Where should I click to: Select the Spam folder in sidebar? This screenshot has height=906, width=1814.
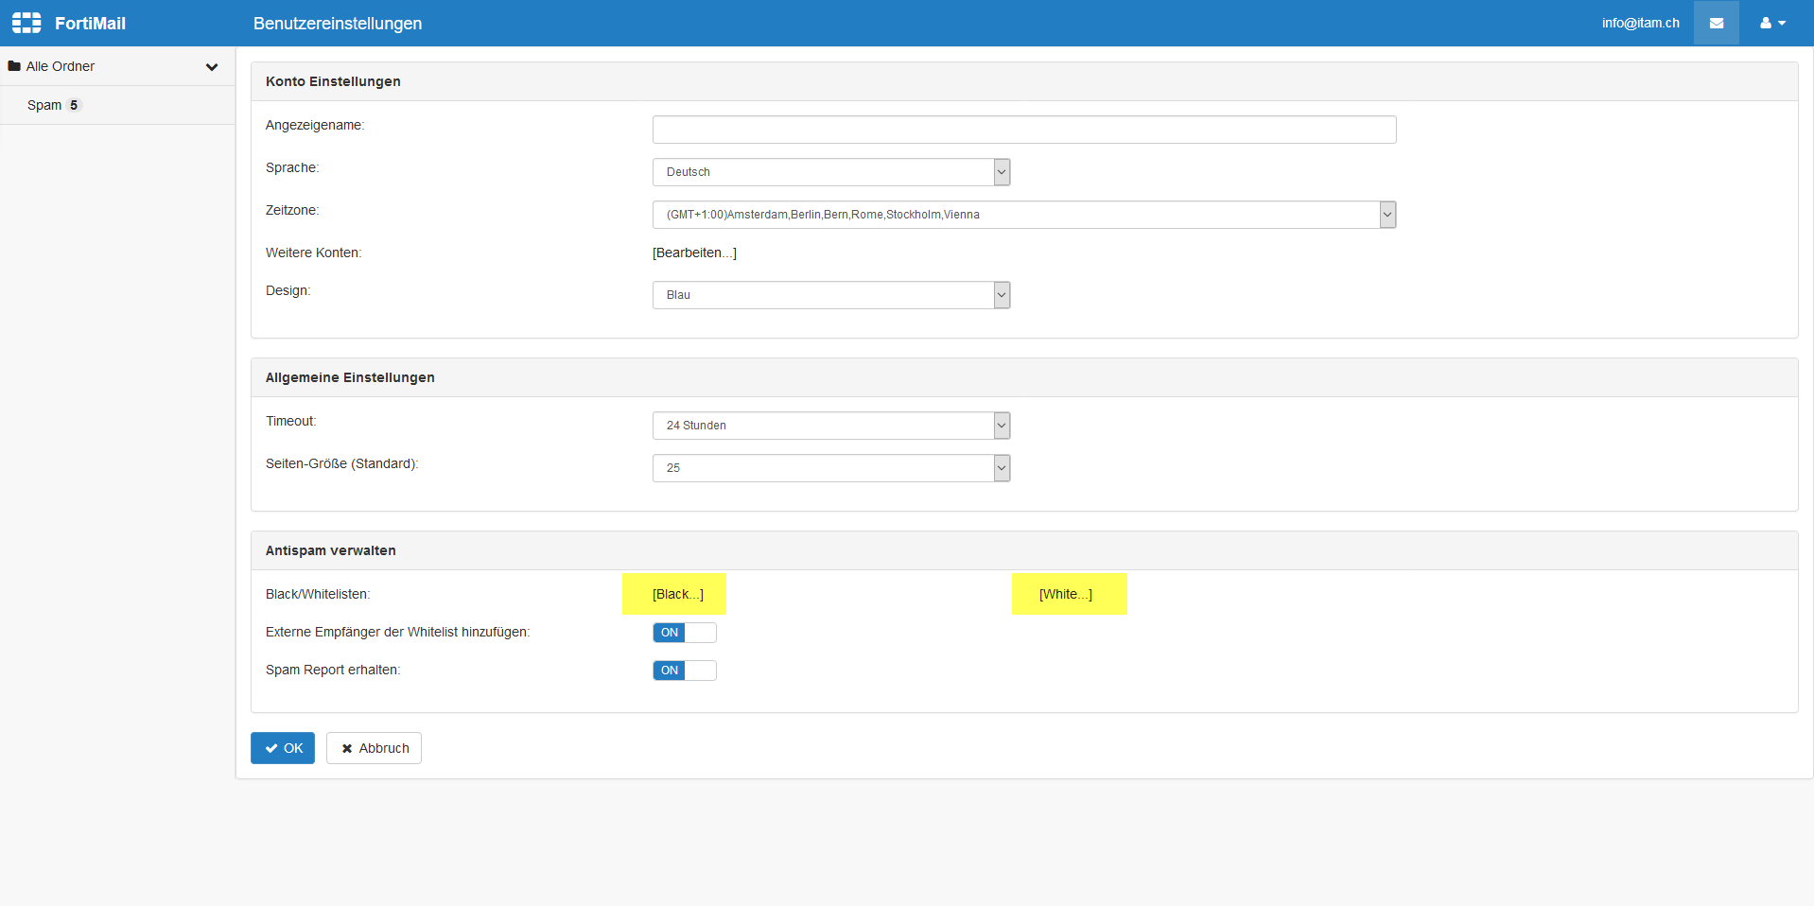(44, 105)
